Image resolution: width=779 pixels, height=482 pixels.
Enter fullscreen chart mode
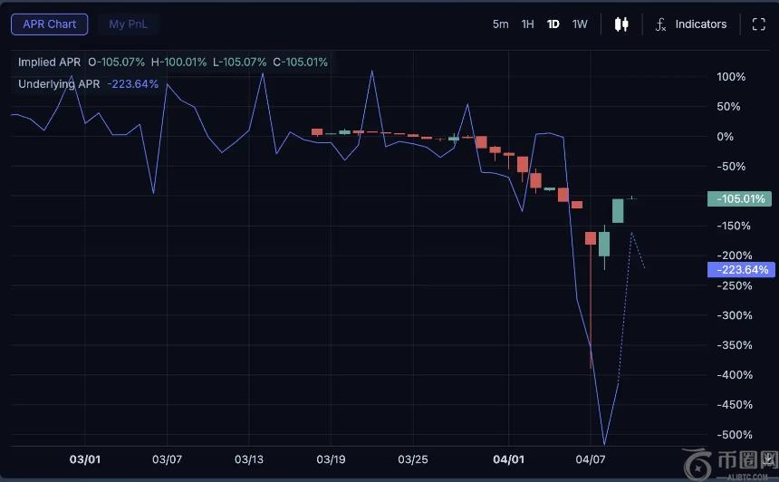(x=759, y=24)
